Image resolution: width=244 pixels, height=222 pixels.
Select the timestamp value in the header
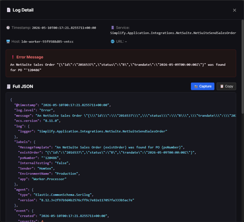coord(64,28)
